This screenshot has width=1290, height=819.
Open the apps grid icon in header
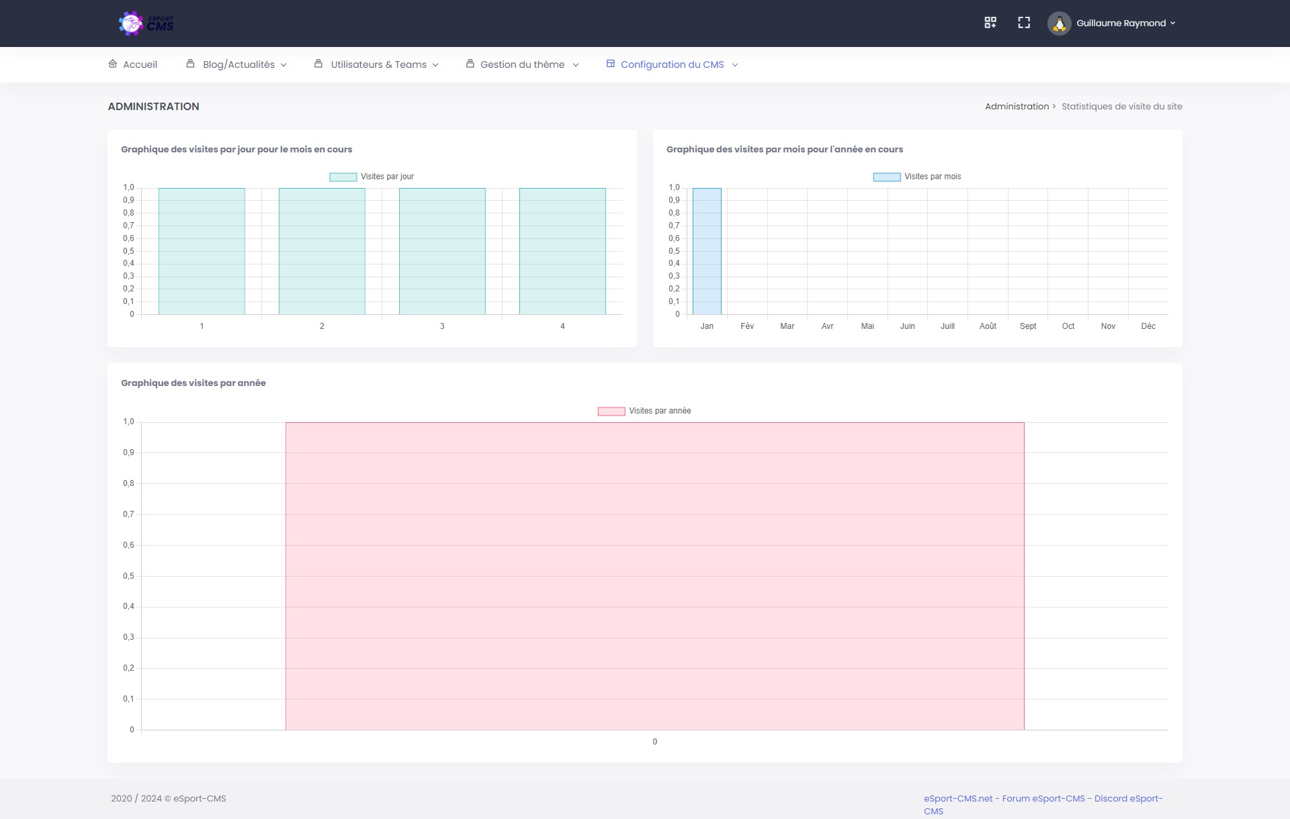coord(990,23)
